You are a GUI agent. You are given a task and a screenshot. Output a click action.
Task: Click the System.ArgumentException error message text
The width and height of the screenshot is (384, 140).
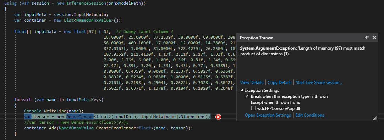coord(303,51)
